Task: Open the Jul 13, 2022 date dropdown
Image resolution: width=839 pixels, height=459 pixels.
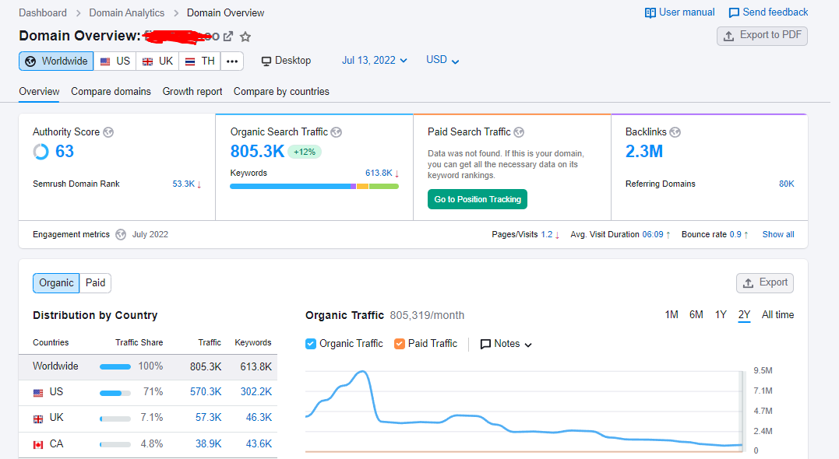Action: click(x=375, y=61)
